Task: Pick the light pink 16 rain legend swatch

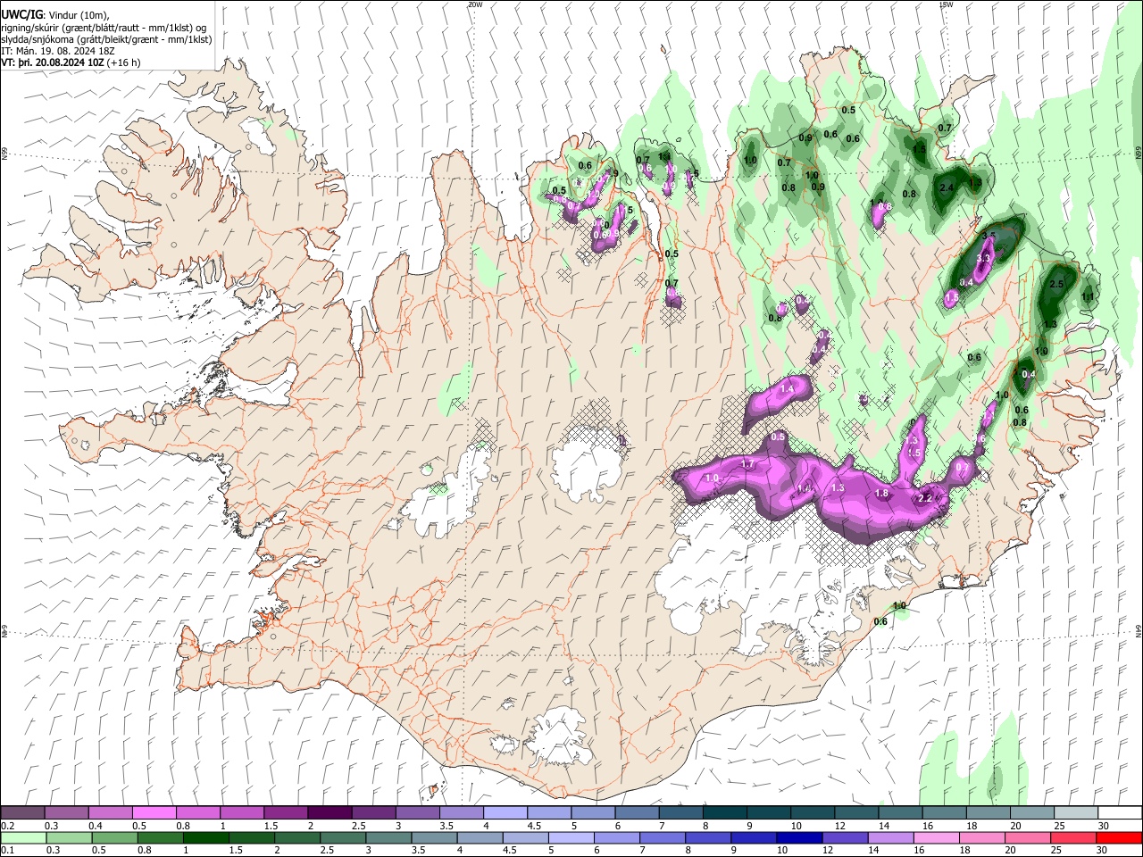Action: [935, 837]
